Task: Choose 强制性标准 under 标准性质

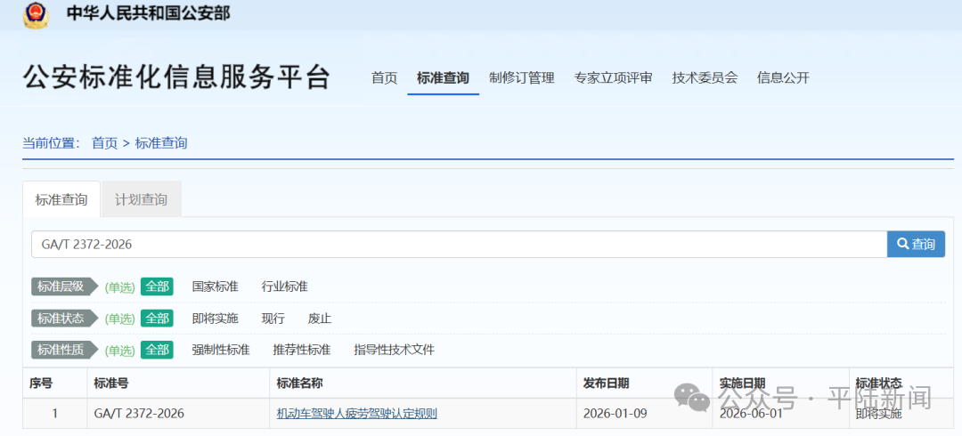Action: [x=220, y=350]
